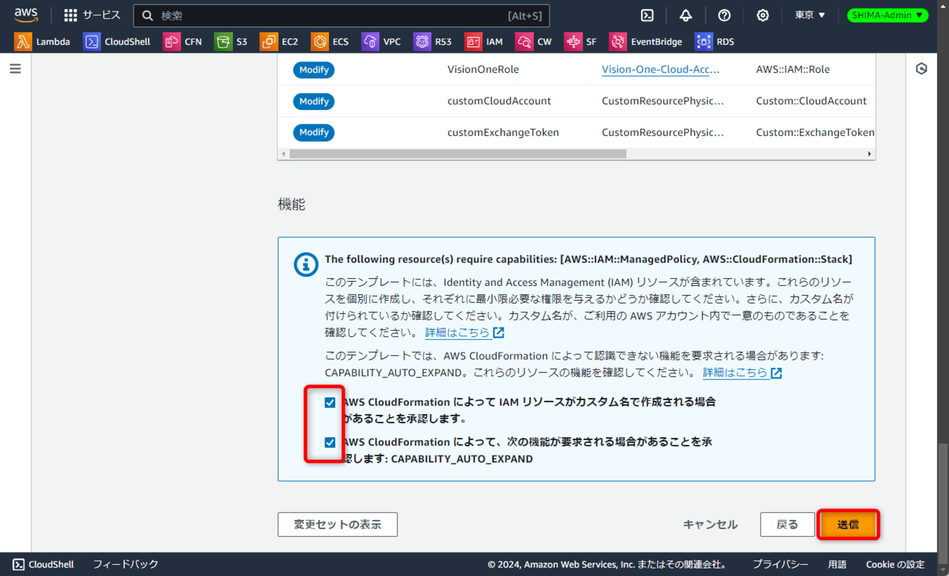
Task: Open the プライバシー footer link
Action: (780, 564)
